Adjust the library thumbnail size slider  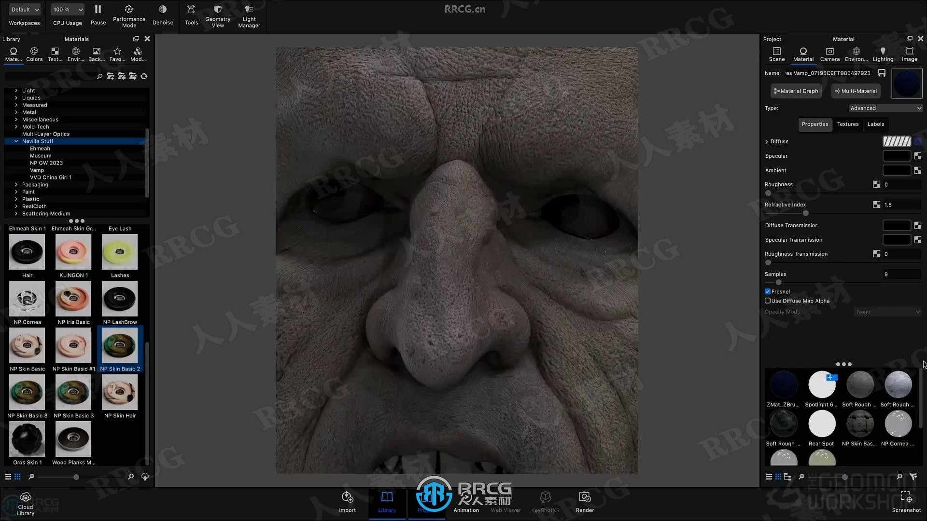tap(76, 477)
